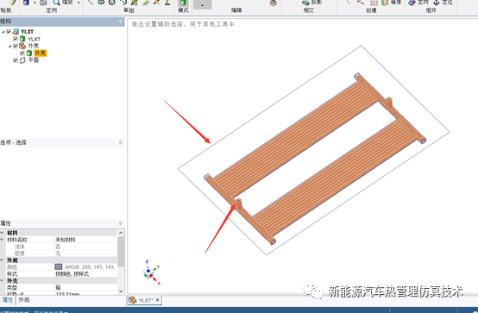The image size is (478, 313).
Task: Uncheck the 平面 visibility checkbox
Action: tap(16, 60)
